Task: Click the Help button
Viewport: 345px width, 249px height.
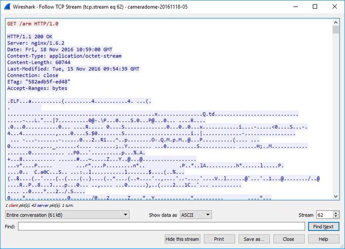Action: (x=324, y=239)
